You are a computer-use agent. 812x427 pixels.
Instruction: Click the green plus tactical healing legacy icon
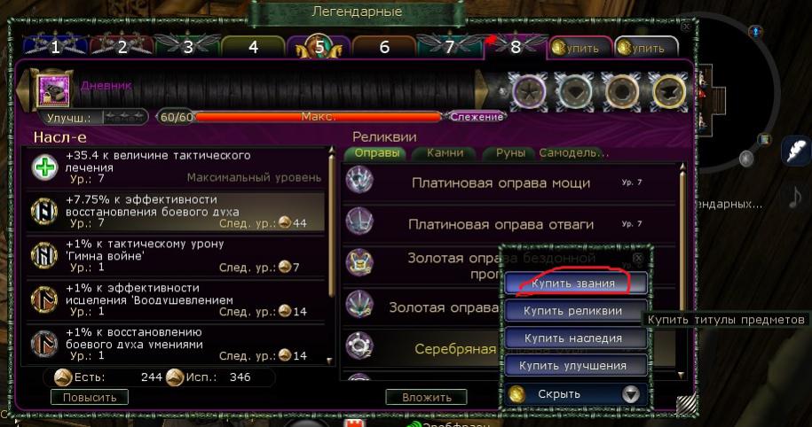(x=44, y=167)
